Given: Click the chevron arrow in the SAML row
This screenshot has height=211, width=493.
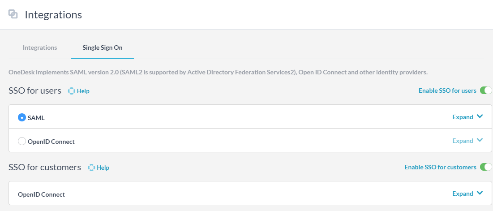Looking at the screenshot, I should click(x=480, y=116).
